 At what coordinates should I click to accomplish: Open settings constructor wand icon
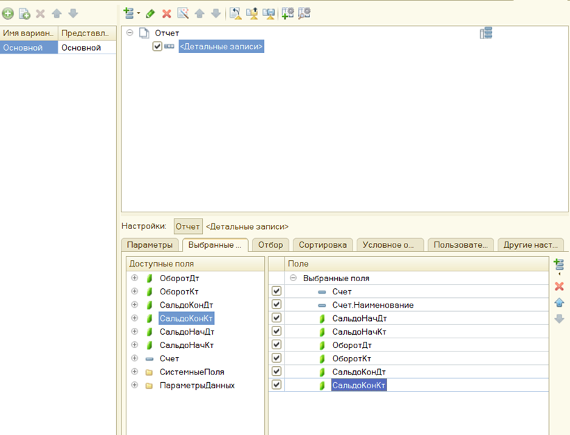pos(183,13)
